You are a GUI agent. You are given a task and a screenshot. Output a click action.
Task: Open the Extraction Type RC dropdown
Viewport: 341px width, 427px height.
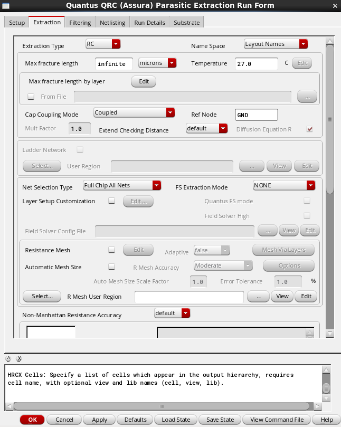pos(103,44)
